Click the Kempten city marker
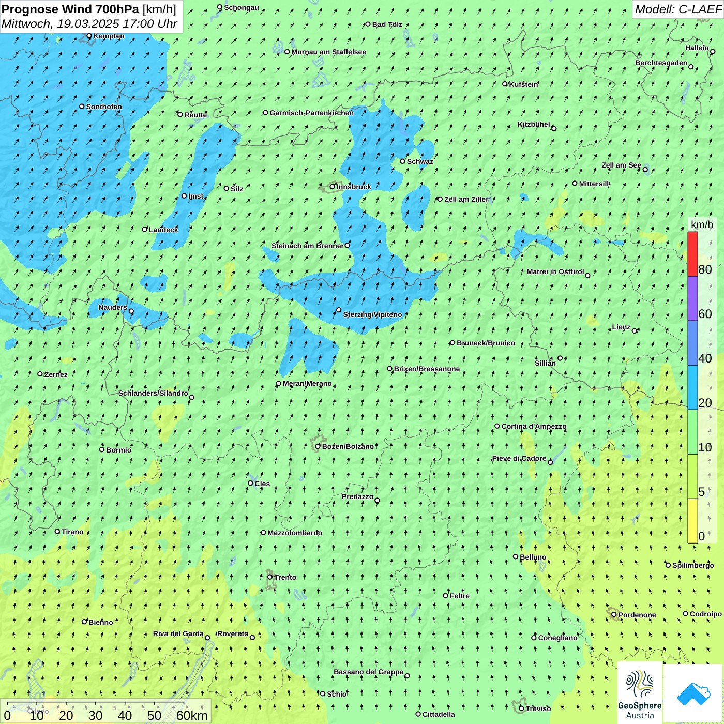Viewport: 724px width, 724px height. [x=89, y=36]
